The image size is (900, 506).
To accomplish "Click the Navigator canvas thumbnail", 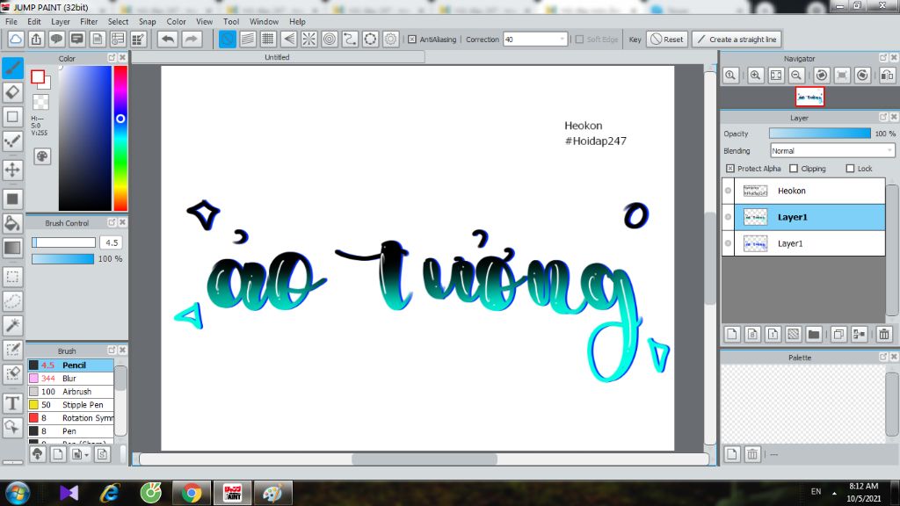I will point(809,97).
